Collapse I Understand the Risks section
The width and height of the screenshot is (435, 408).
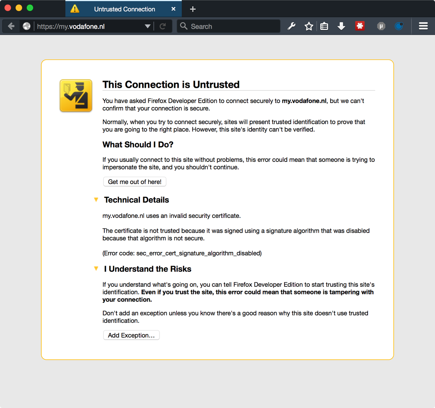pos(96,269)
